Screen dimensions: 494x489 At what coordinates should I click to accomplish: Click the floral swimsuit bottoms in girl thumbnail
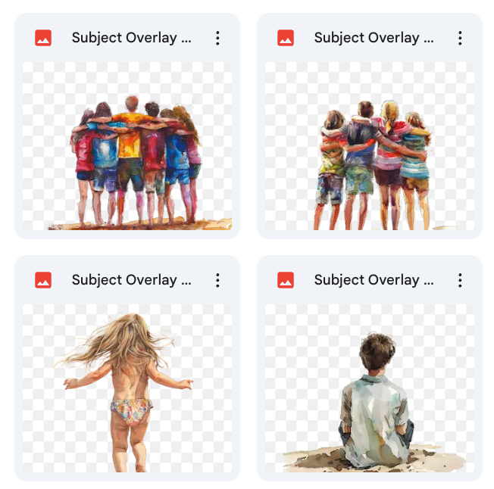click(131, 410)
